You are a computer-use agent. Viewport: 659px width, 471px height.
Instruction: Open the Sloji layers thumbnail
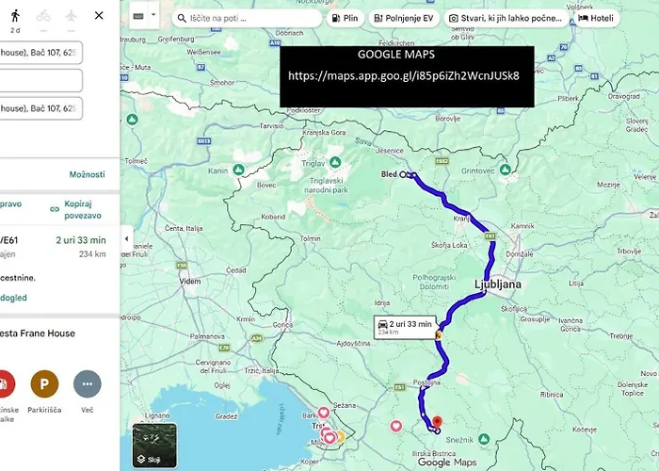coord(153,445)
